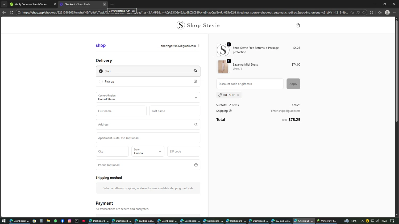Add this page to favorites star
This screenshot has height=224, width=399.
(364, 12)
